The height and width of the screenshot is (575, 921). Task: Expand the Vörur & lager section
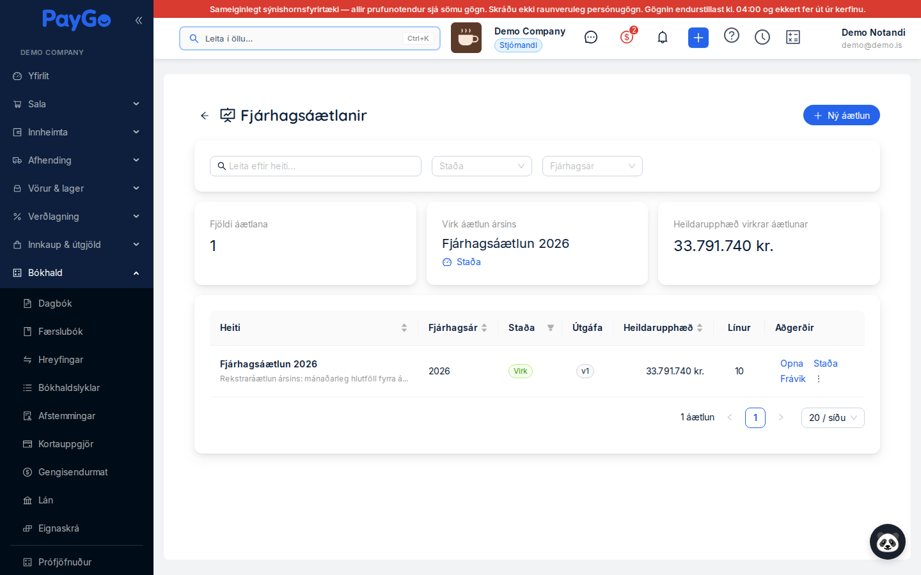[x=77, y=188]
